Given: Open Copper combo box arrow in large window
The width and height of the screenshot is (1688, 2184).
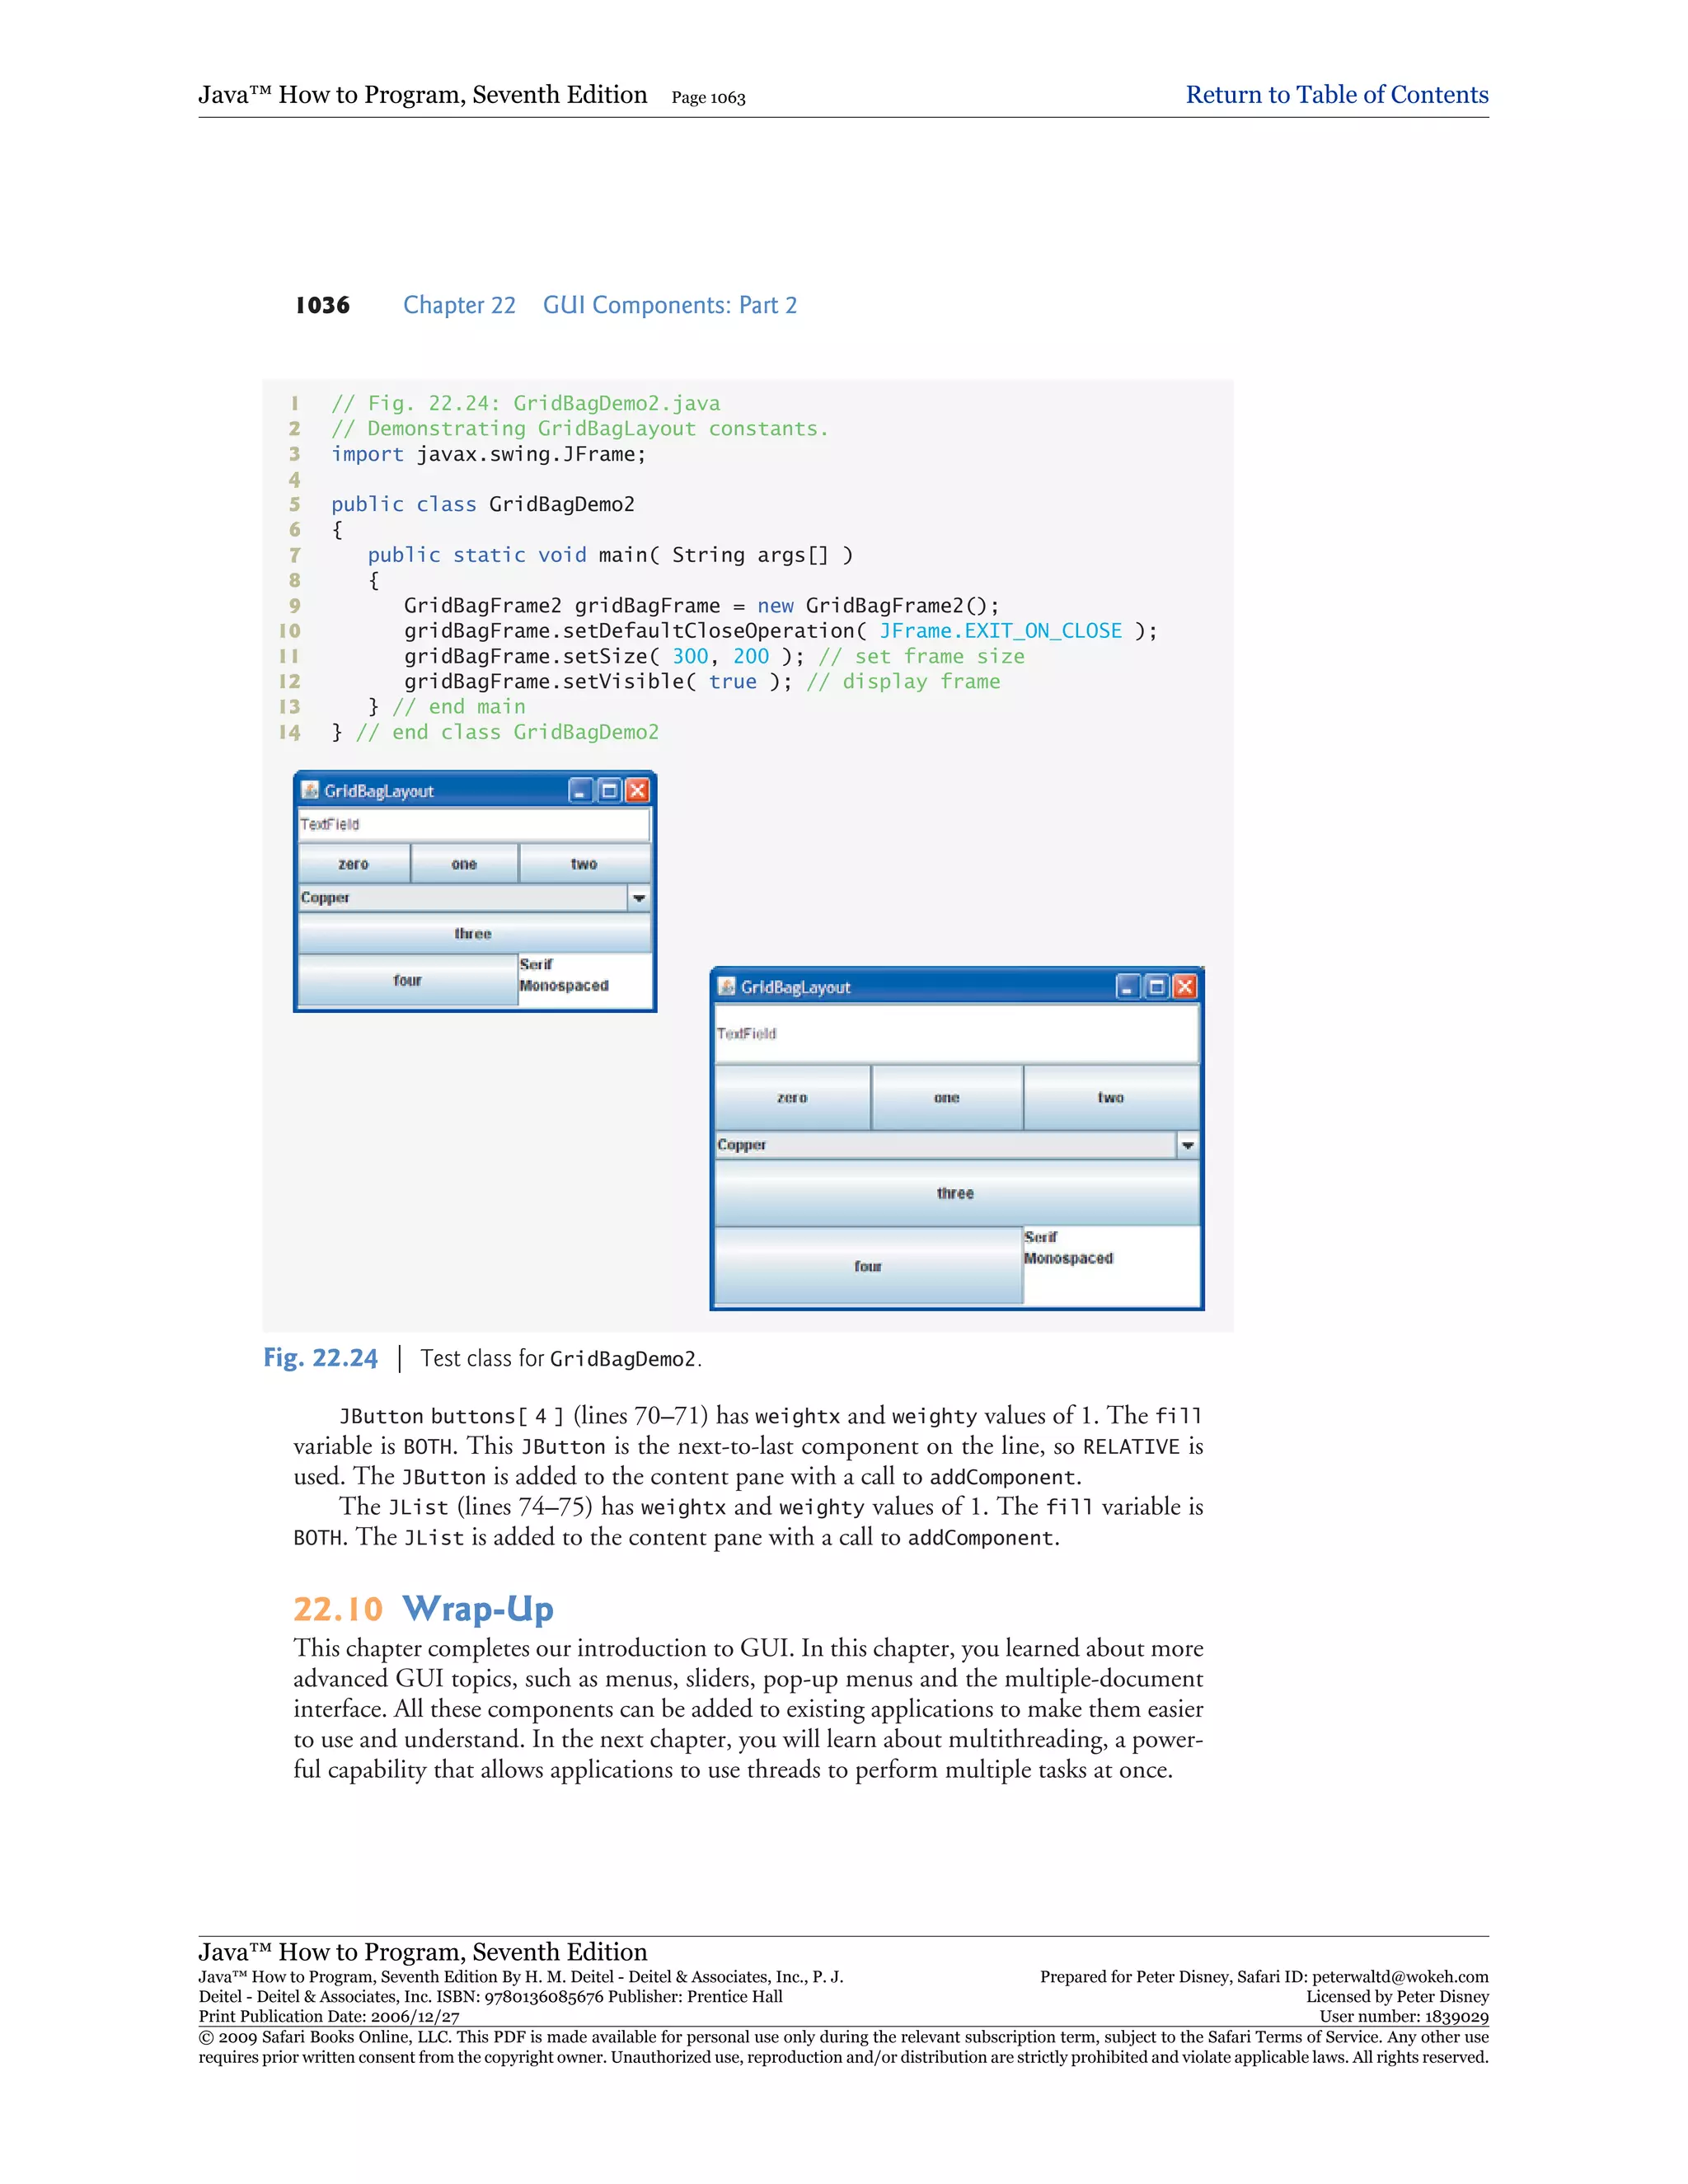Looking at the screenshot, I should click(x=1187, y=1145).
